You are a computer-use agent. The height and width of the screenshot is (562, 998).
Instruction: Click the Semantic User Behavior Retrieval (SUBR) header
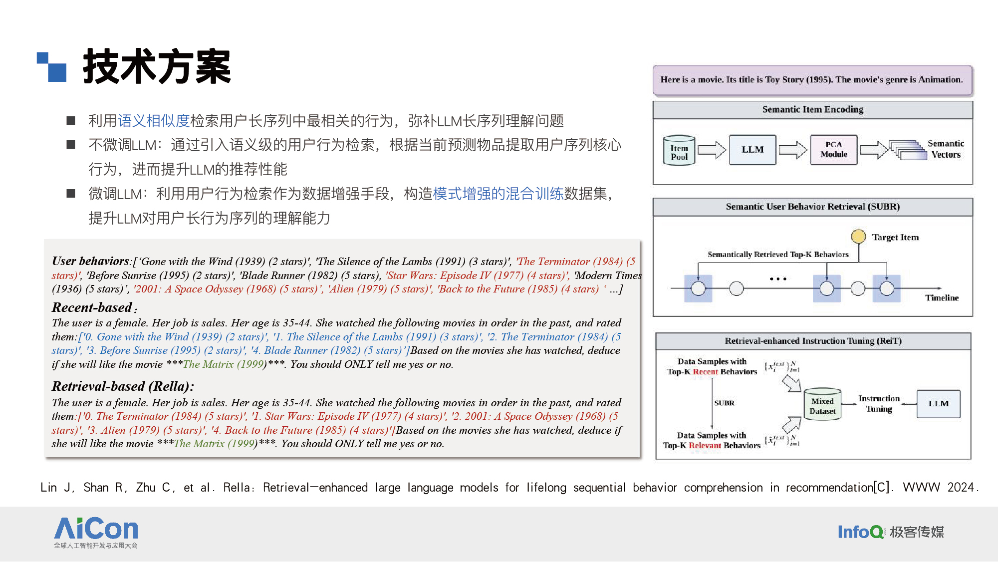(812, 207)
